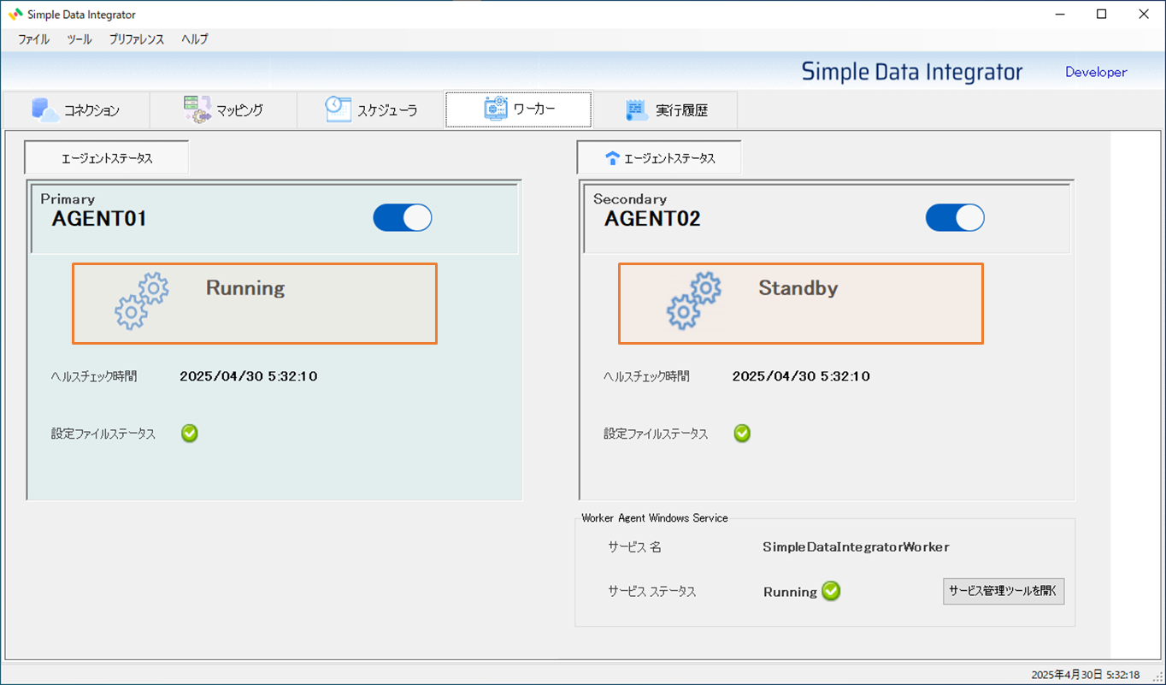Switch to the スケジューラ tab

pyautogui.click(x=370, y=109)
